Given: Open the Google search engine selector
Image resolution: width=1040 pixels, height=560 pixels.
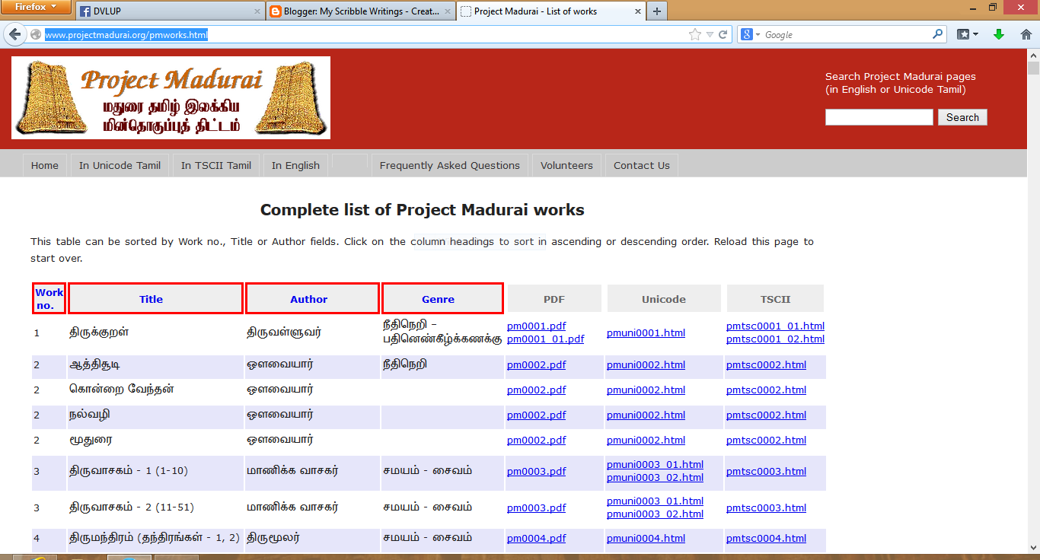Looking at the screenshot, I should (x=751, y=35).
